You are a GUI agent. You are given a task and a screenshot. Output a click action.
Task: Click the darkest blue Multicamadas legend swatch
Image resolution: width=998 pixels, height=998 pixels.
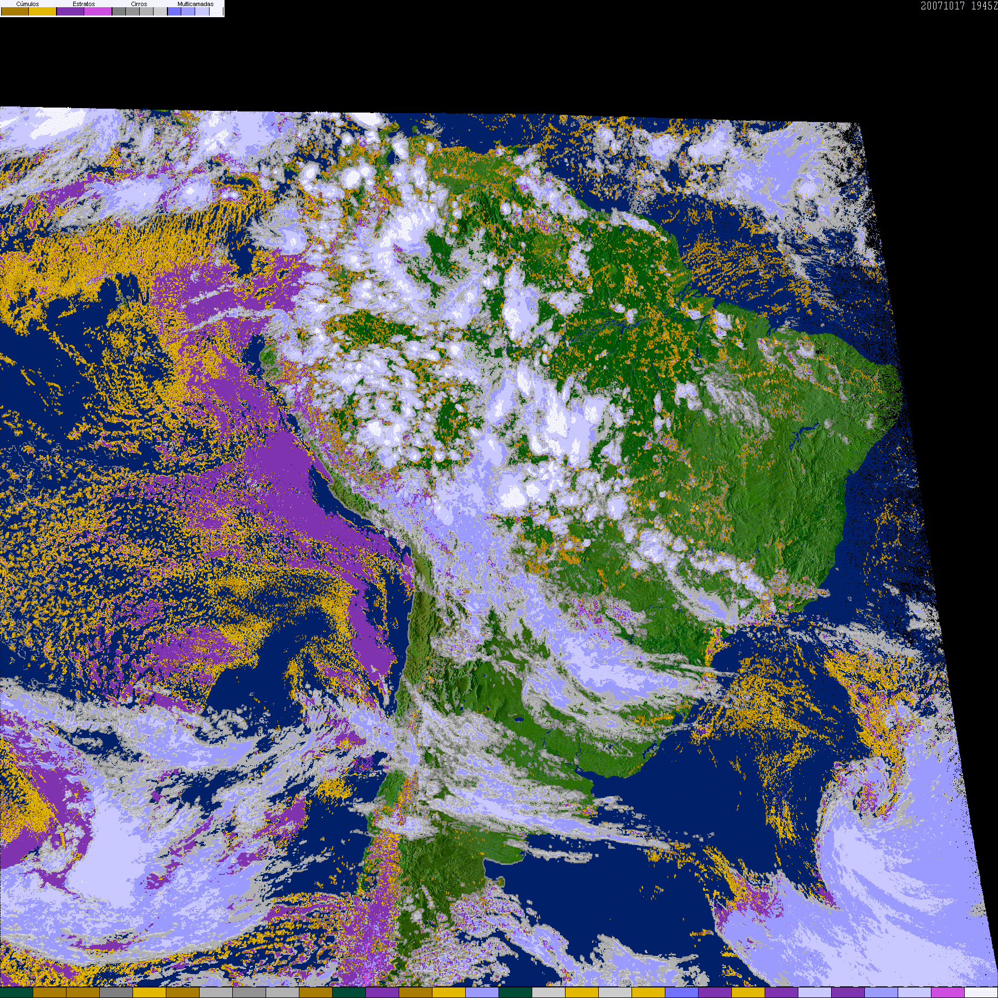click(x=174, y=11)
